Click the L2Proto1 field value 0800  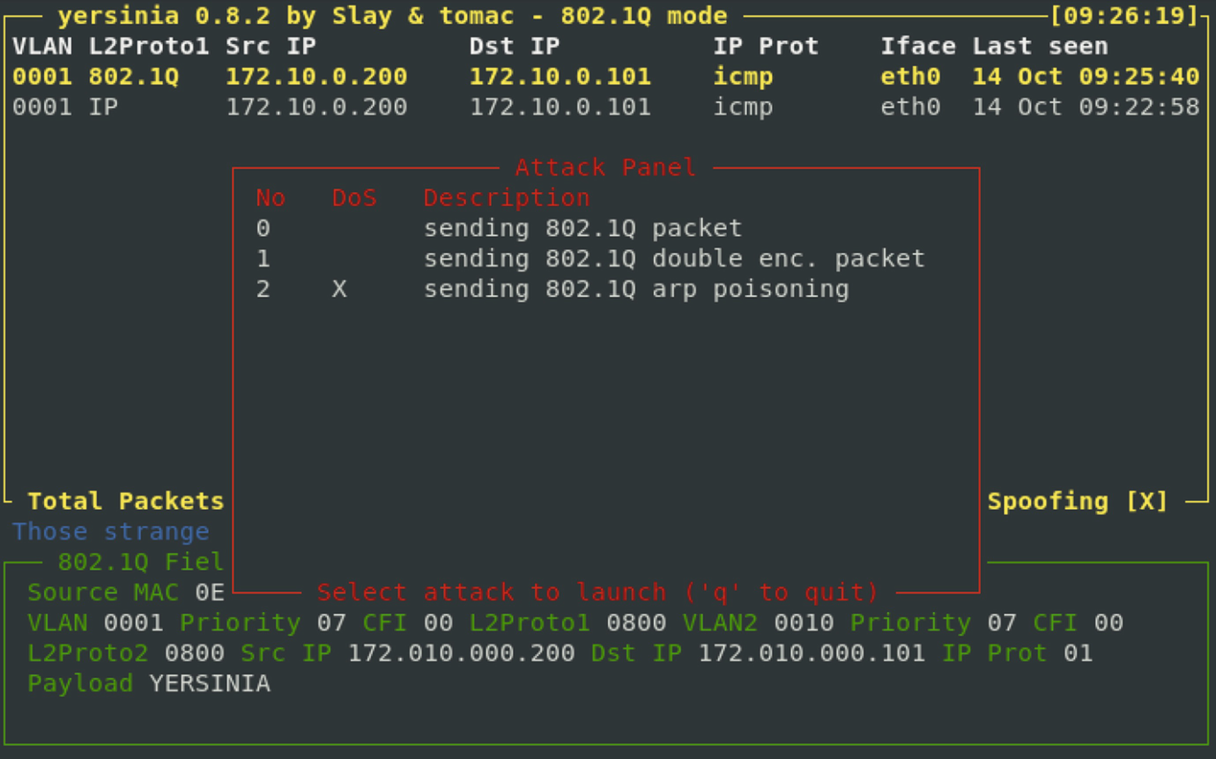636,623
